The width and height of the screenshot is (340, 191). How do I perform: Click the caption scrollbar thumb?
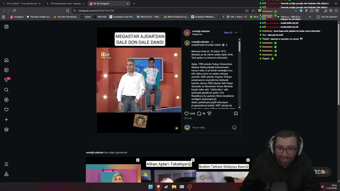point(239,46)
